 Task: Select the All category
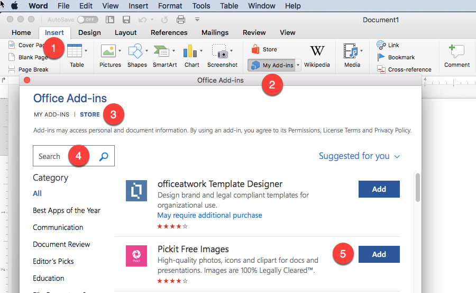pos(37,193)
